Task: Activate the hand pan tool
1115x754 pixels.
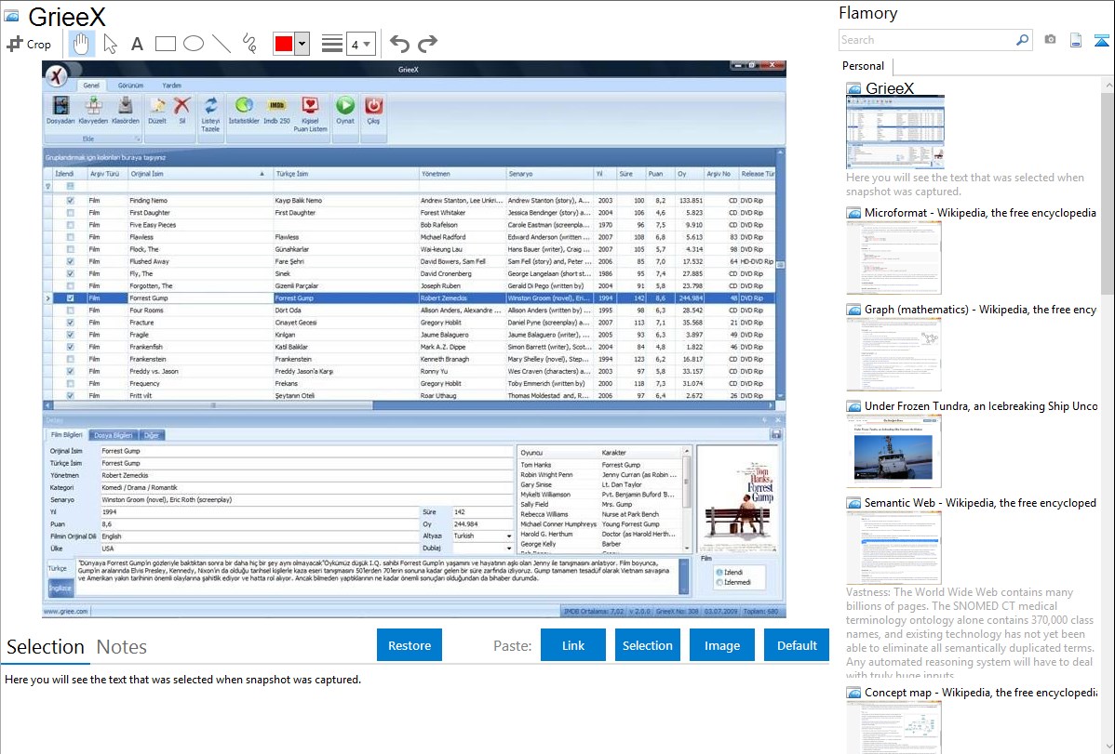Action: [81, 44]
